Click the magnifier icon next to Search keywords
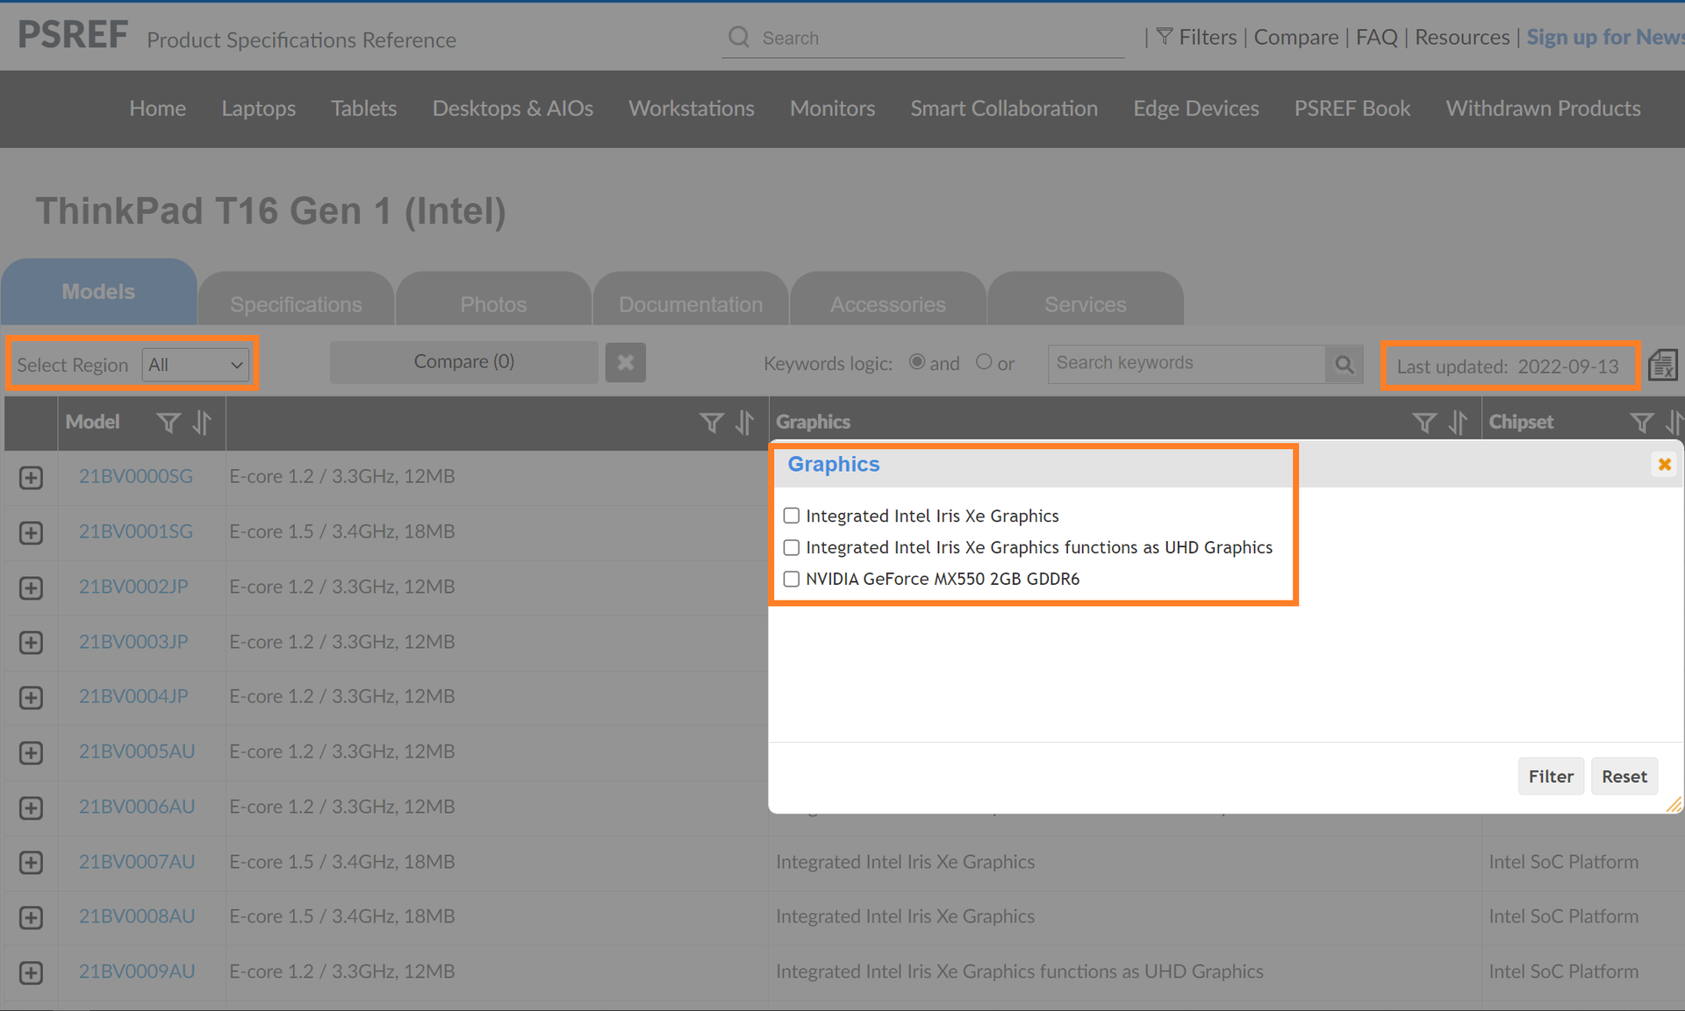The height and width of the screenshot is (1011, 1685). 1344,364
